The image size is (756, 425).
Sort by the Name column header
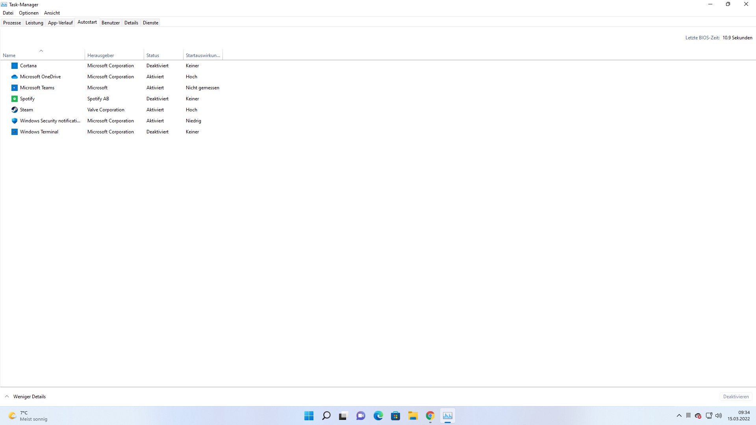[x=43, y=55]
